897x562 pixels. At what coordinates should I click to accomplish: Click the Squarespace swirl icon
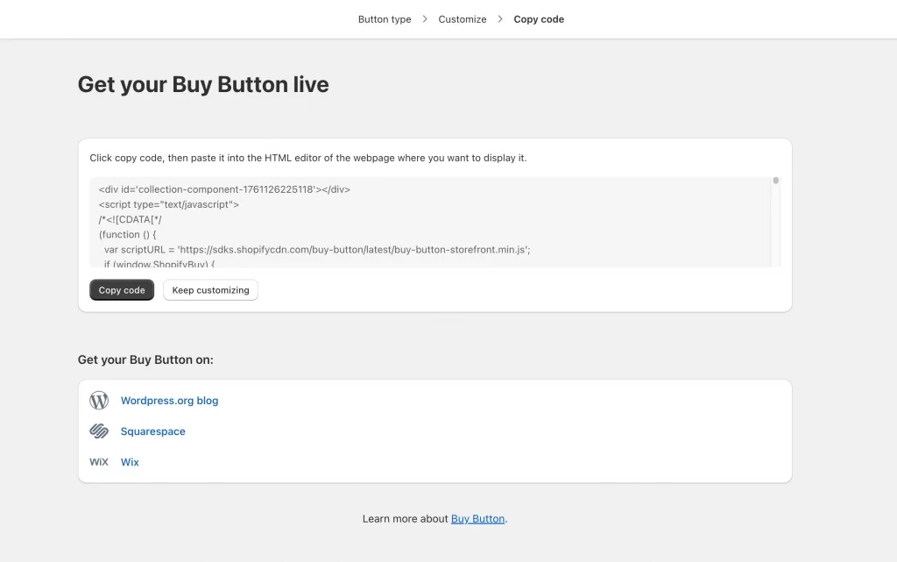coord(99,430)
